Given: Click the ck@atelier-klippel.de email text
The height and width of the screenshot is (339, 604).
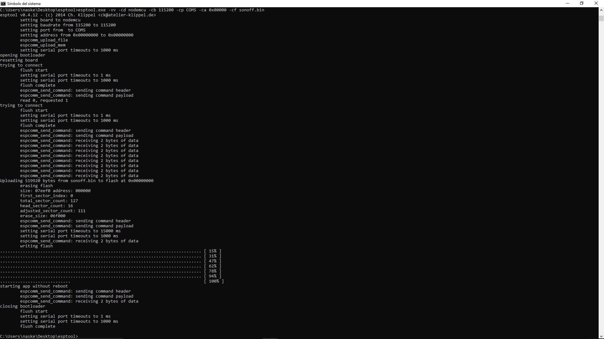Looking at the screenshot, I should (127, 15).
